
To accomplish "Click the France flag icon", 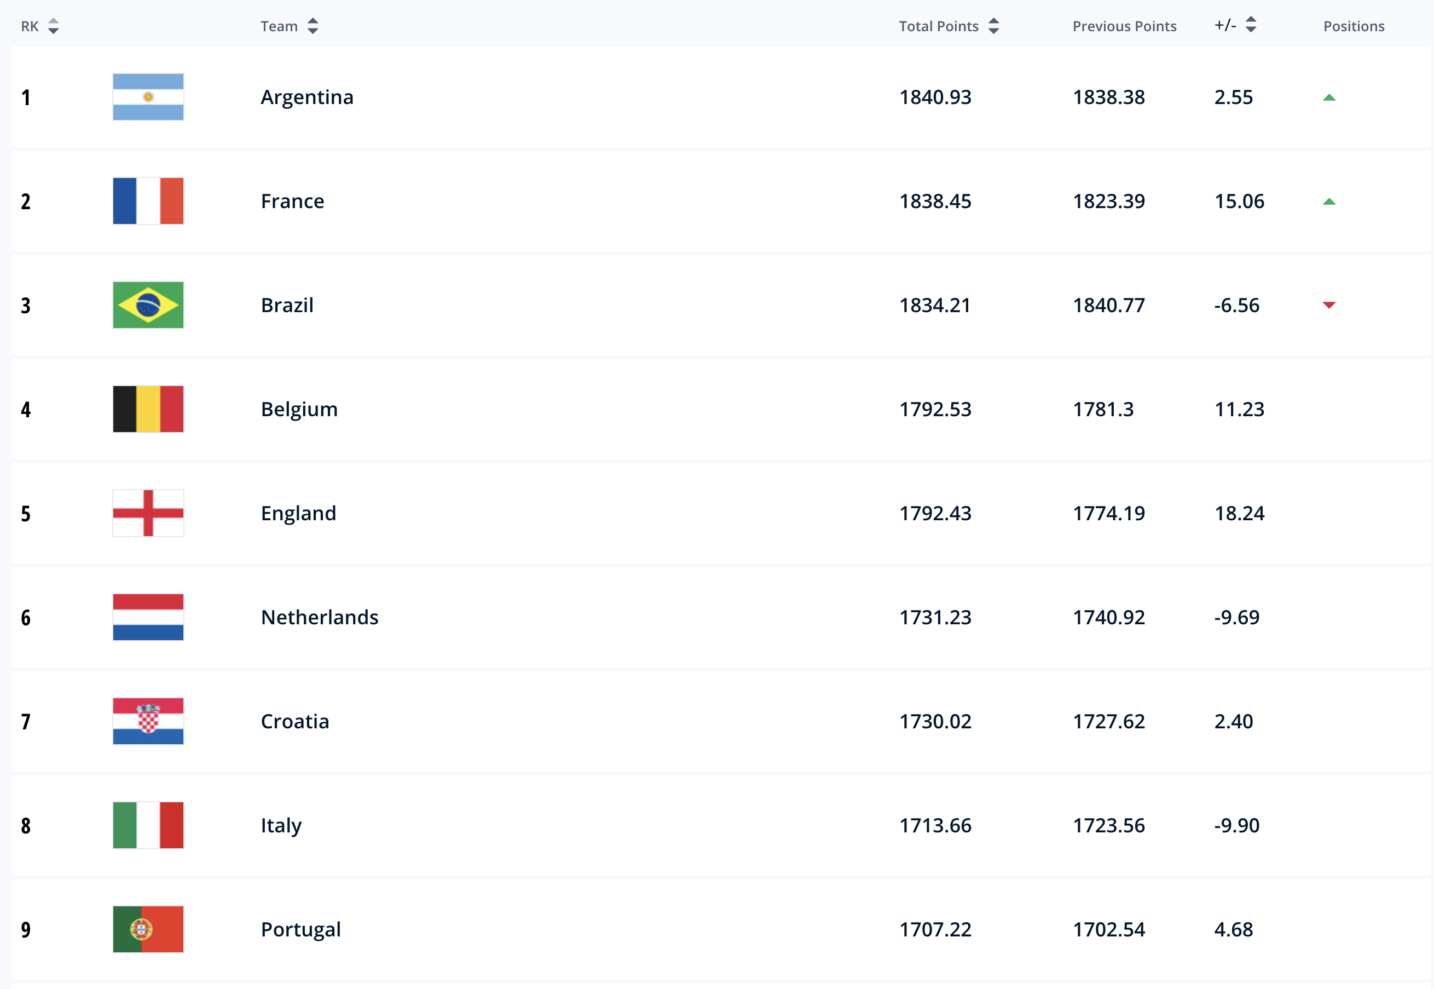I will click(x=148, y=201).
